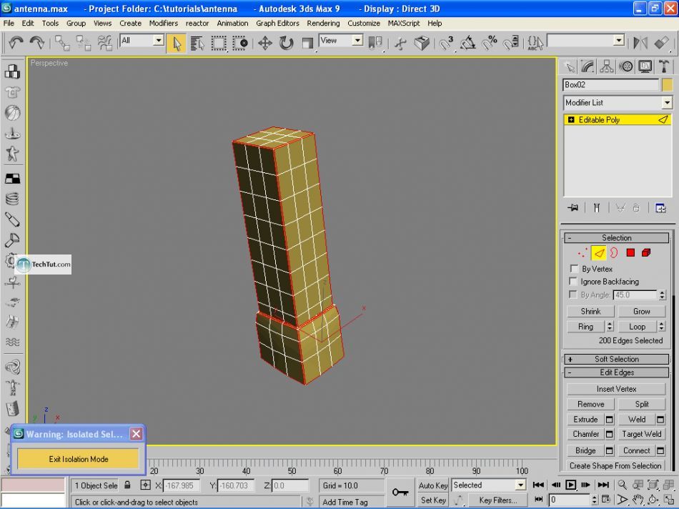Click the Play Animation button

571,485
